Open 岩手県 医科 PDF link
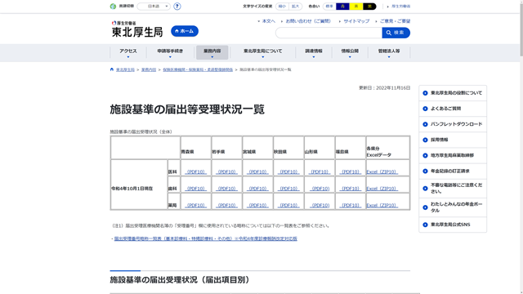 (227, 172)
